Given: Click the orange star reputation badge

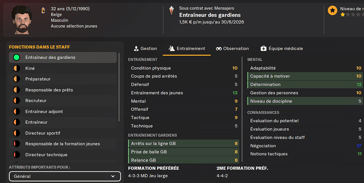Looking at the screenshot, I should [x=332, y=10].
